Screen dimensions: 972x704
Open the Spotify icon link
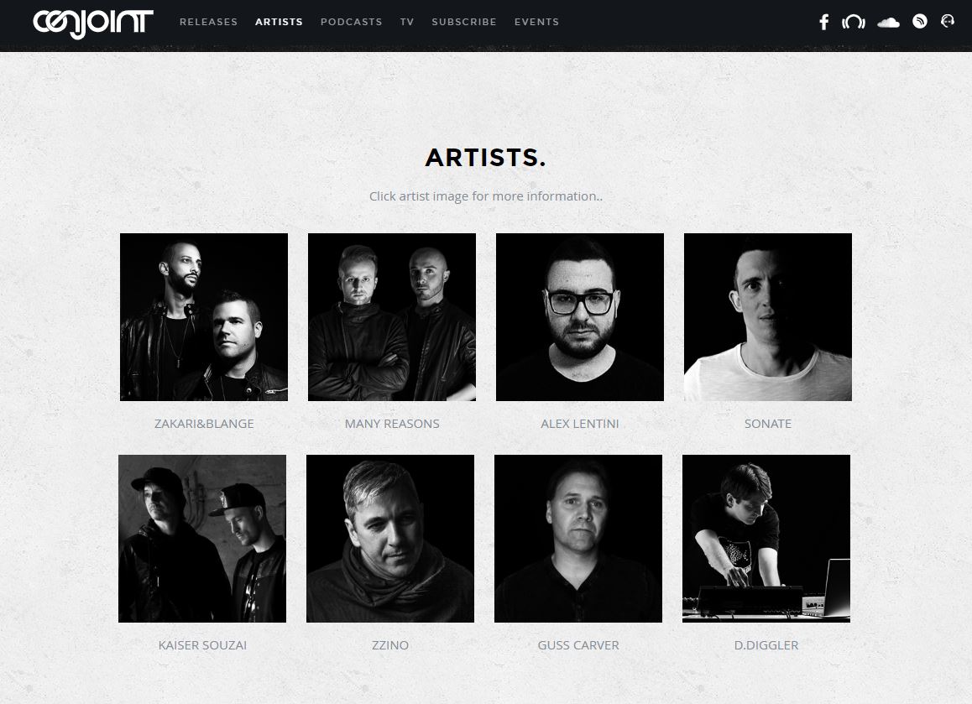(x=920, y=22)
